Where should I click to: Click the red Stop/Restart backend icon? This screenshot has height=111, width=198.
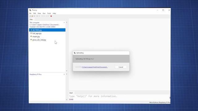[51, 16]
